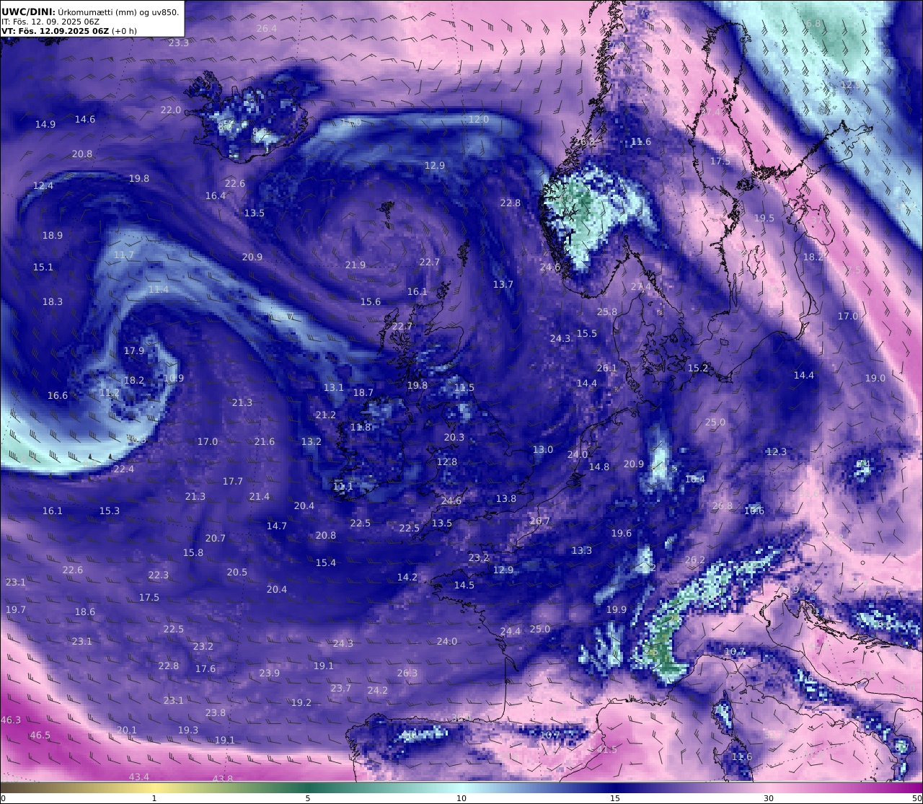Screen dimensions: 923x804
Task: Click the colorbar tick label 1
Action: (154, 798)
